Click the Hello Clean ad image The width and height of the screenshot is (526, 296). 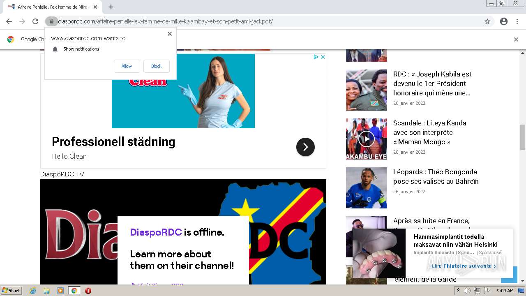point(183,91)
